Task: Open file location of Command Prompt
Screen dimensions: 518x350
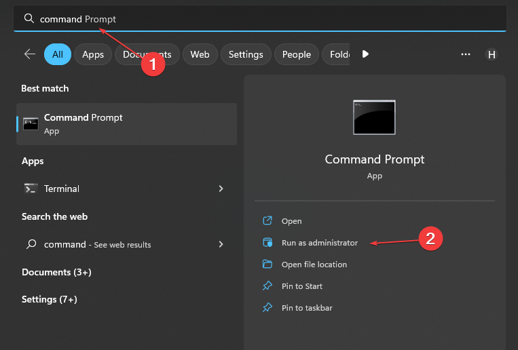Action: 314,265
